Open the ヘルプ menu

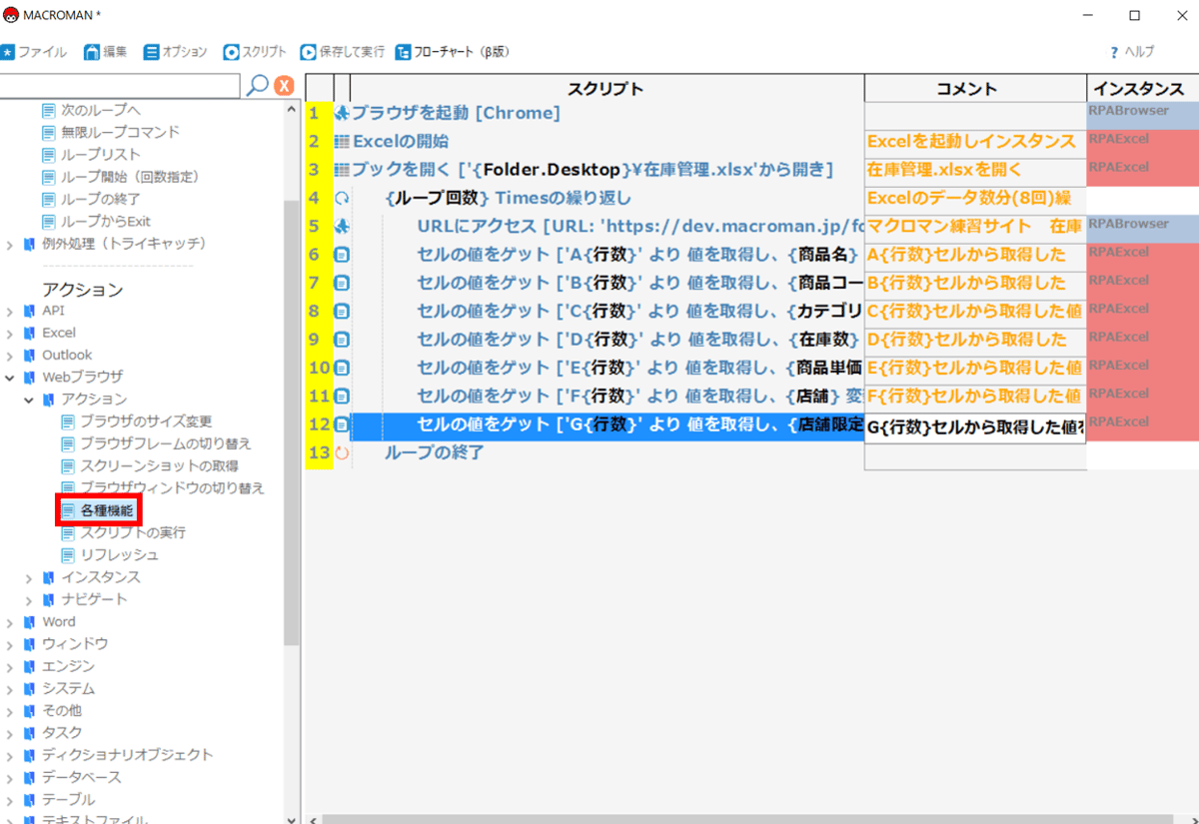click(1132, 52)
